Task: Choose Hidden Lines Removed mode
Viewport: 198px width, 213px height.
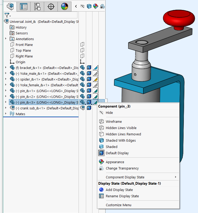Action: click(138, 134)
